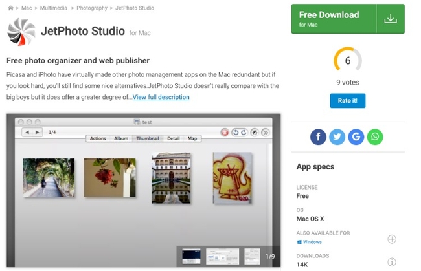Open the red flower photo
The height and width of the screenshot is (271, 421).
[110, 178]
